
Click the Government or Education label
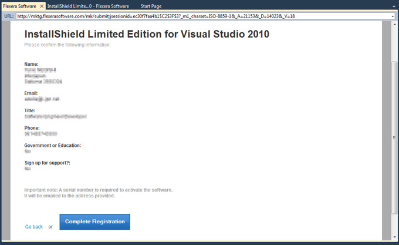point(52,146)
